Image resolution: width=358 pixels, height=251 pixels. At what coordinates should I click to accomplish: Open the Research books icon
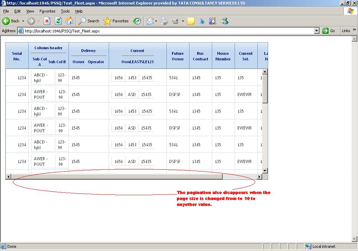coord(213,21)
